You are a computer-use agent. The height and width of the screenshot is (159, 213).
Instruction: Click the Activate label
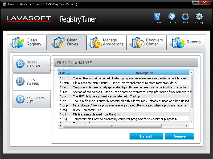coord(157,23)
